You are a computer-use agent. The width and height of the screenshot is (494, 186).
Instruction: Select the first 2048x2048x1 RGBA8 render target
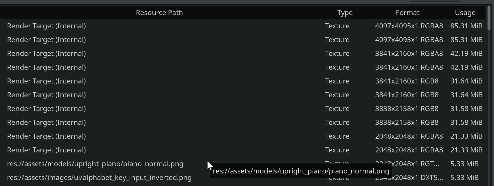(100, 136)
